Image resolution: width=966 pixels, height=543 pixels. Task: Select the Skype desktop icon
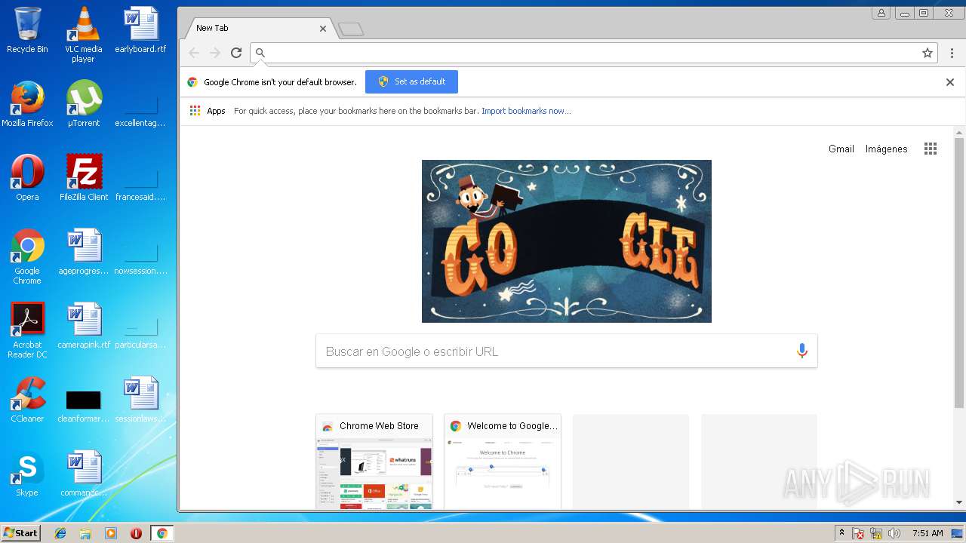click(27, 474)
